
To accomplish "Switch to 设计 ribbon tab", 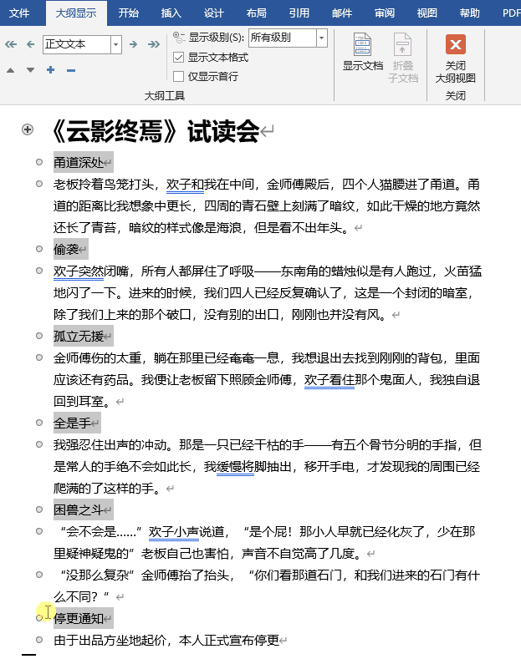I will [x=214, y=13].
